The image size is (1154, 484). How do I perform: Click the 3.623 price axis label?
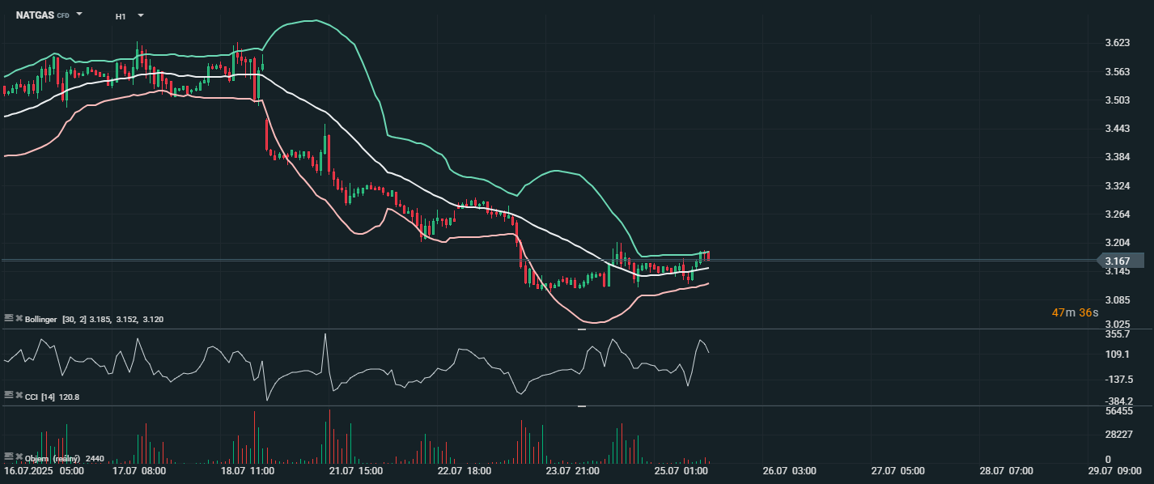tap(1118, 43)
